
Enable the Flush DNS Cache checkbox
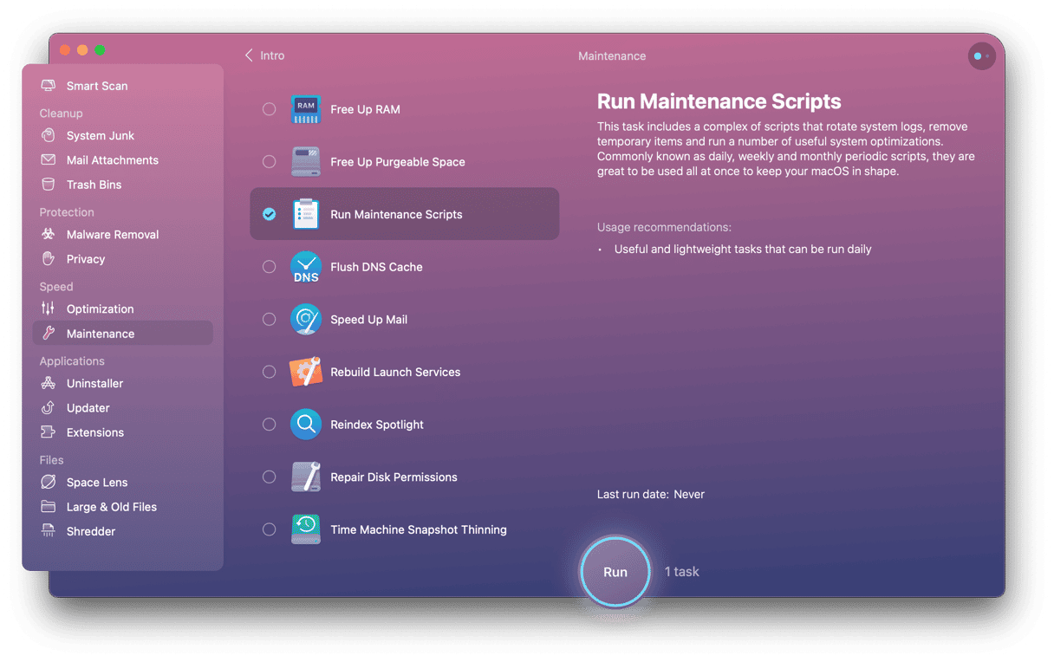[270, 267]
